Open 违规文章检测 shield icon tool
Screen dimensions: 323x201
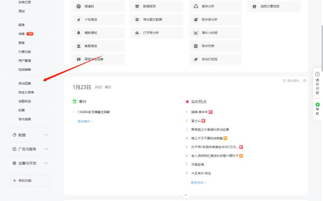pos(254,6)
